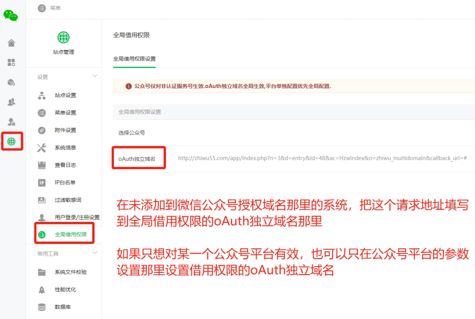Click the modules grid icon in leftmost sidebar
The width and height of the screenshot is (475, 319).
[x=11, y=62]
